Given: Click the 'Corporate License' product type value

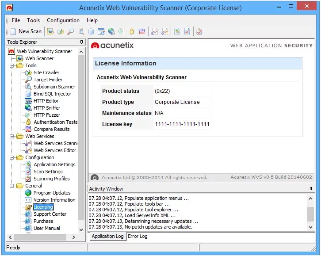Looking at the screenshot, I should (177, 102).
